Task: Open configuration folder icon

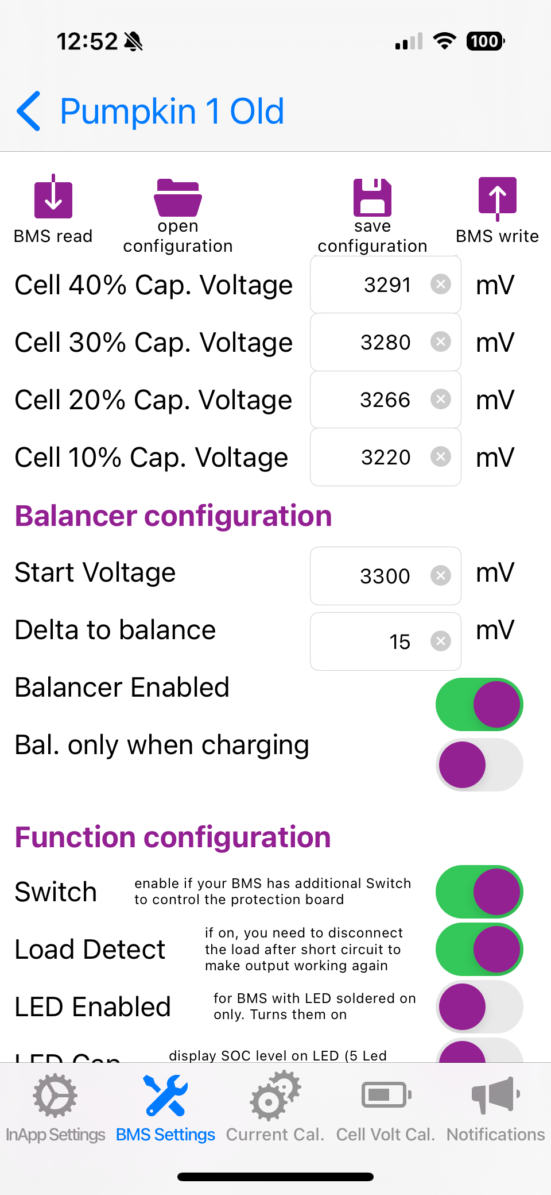Action: coord(178,198)
